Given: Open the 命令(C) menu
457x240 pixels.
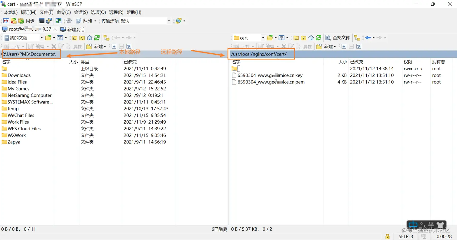Looking at the screenshot, I should 64,12.
